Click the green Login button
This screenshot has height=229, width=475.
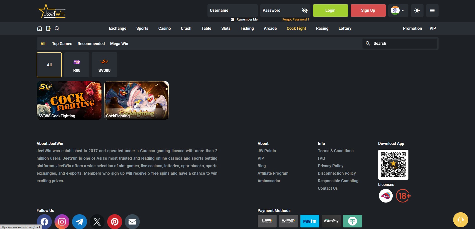pyautogui.click(x=330, y=11)
